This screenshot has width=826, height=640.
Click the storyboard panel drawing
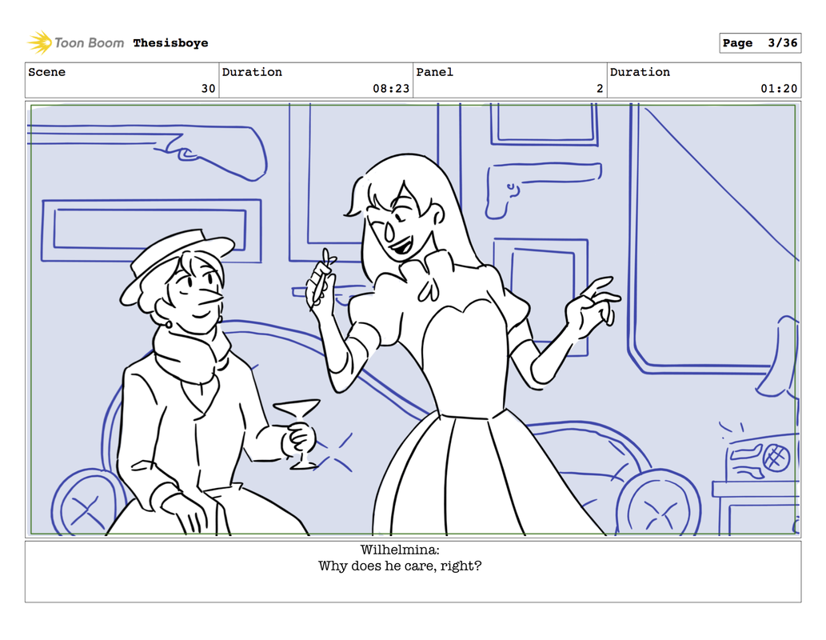(413, 319)
